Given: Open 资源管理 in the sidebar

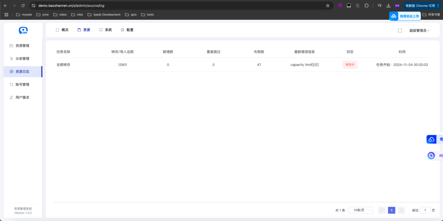Looking at the screenshot, I should 22,46.
